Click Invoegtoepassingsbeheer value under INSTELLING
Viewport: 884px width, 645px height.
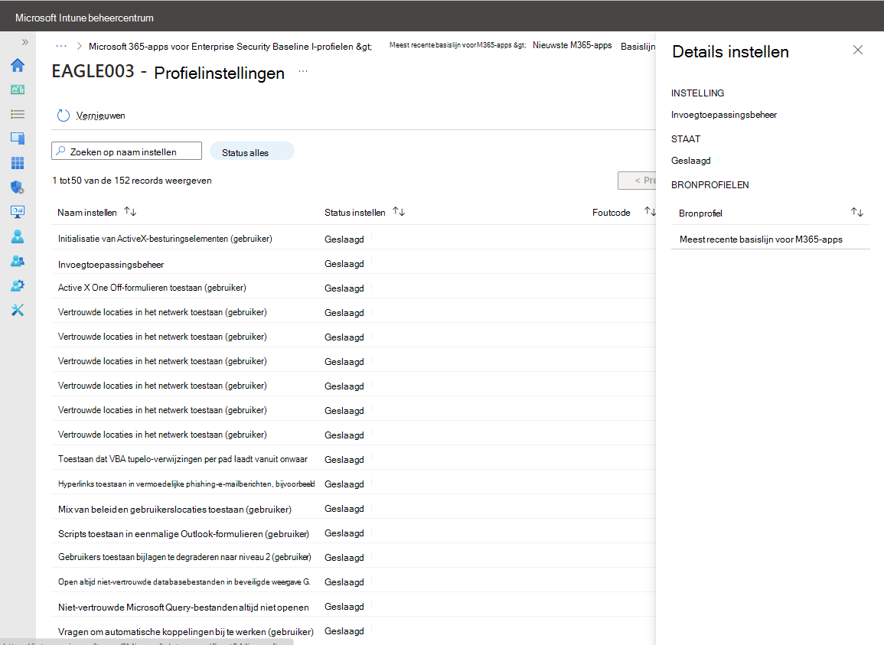(x=724, y=115)
